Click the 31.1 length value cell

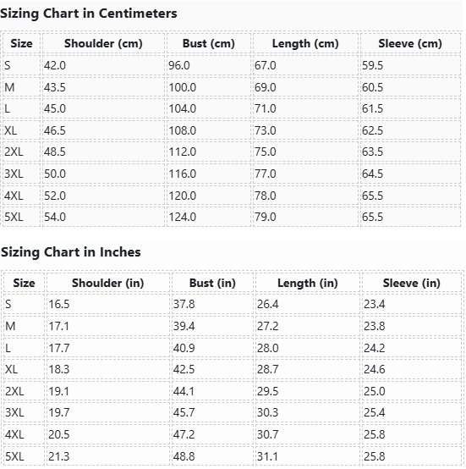pos(308,456)
